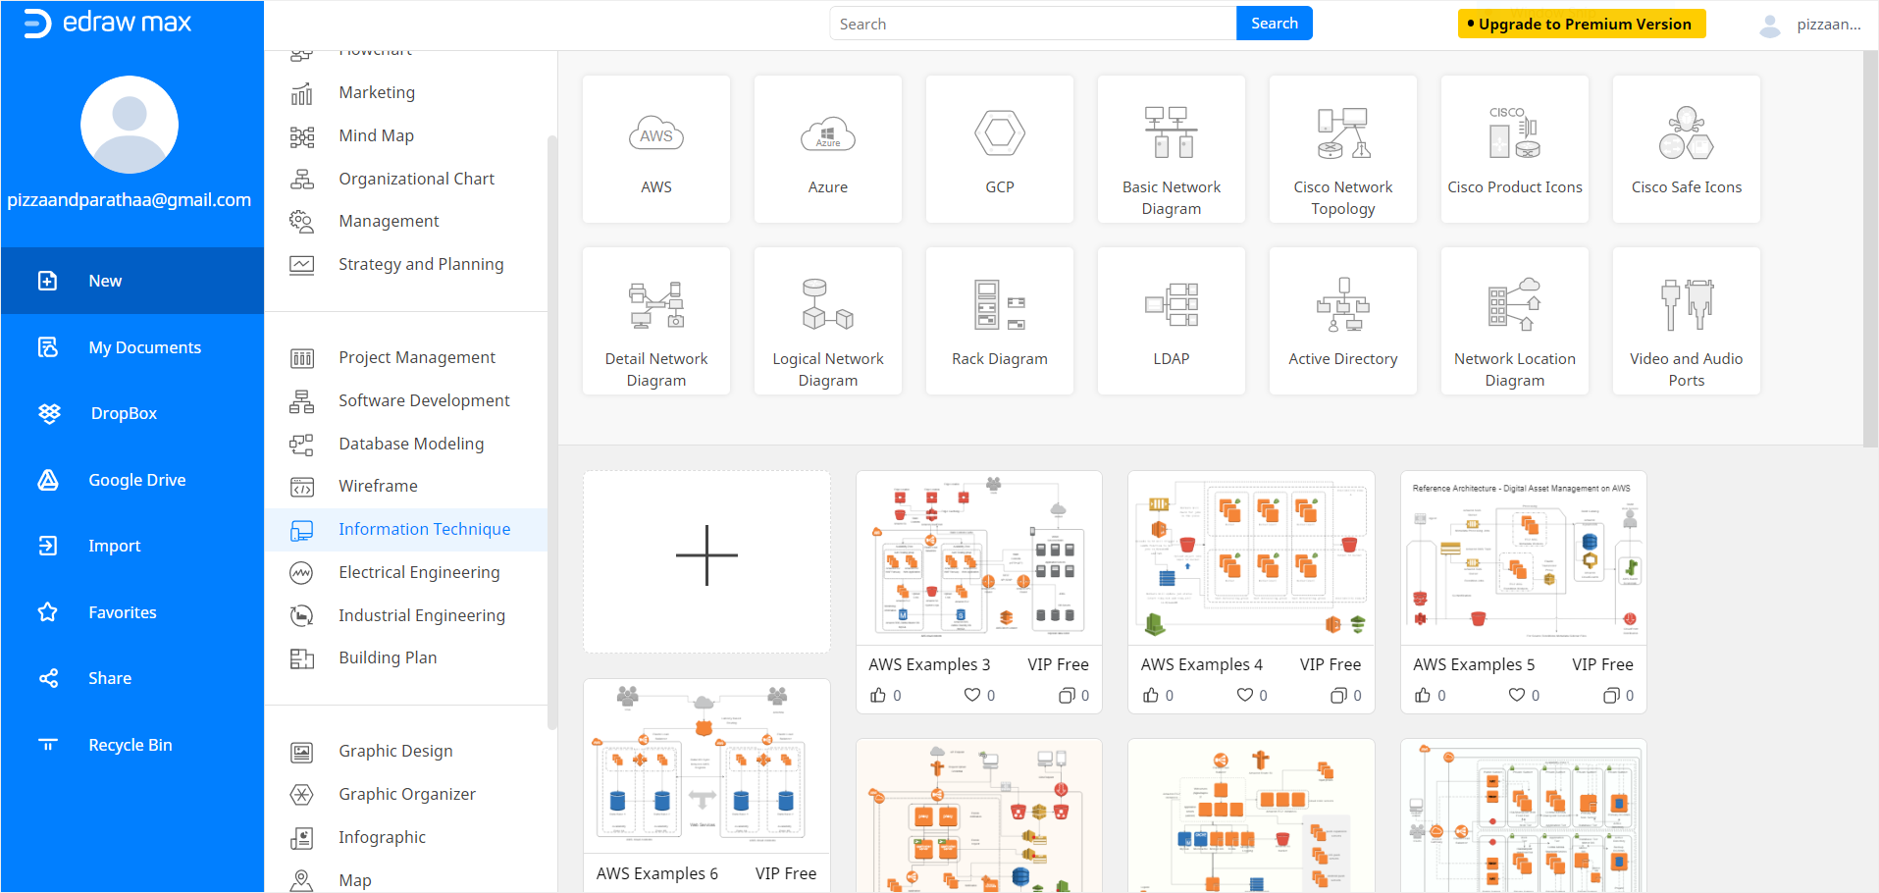The image size is (1879, 893).
Task: Open AWS Examples 6 template thumbnail
Action: [x=706, y=766]
